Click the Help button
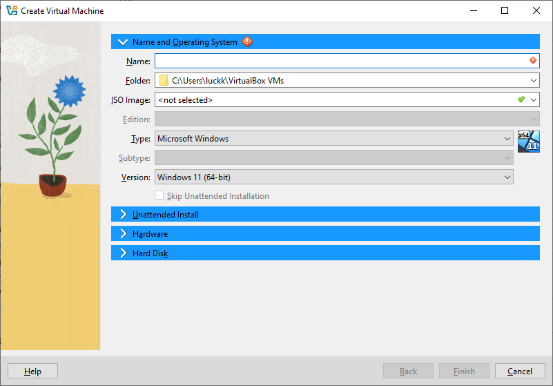This screenshot has height=386, width=553. (32, 371)
